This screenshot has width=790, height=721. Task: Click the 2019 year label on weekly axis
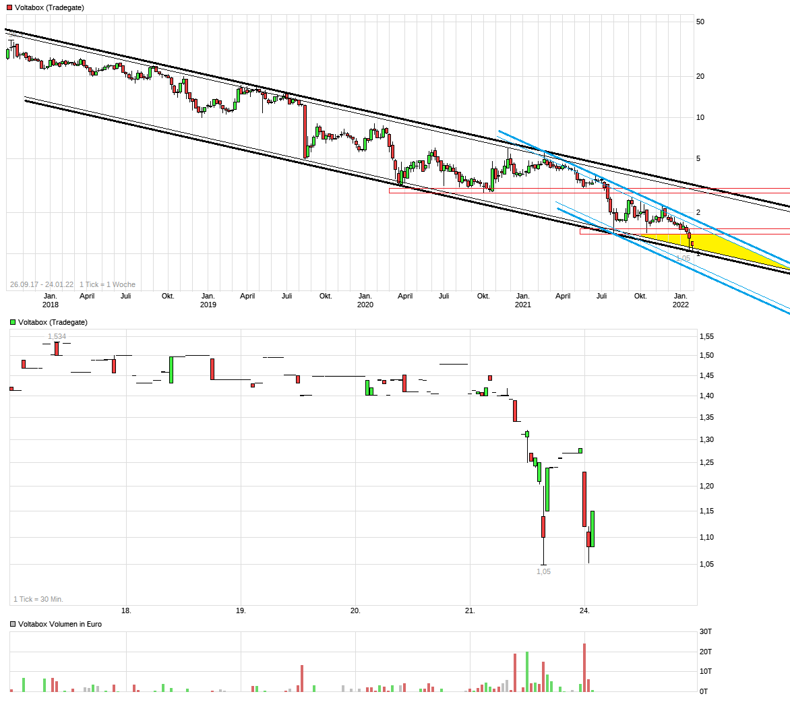[x=208, y=305]
